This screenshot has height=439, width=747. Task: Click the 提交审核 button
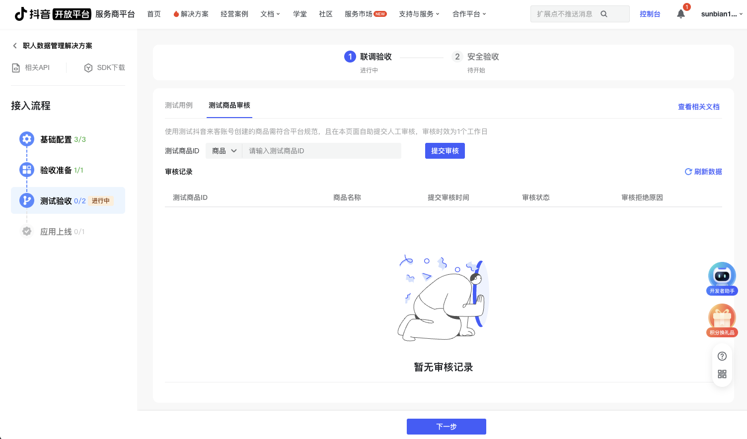pos(445,151)
